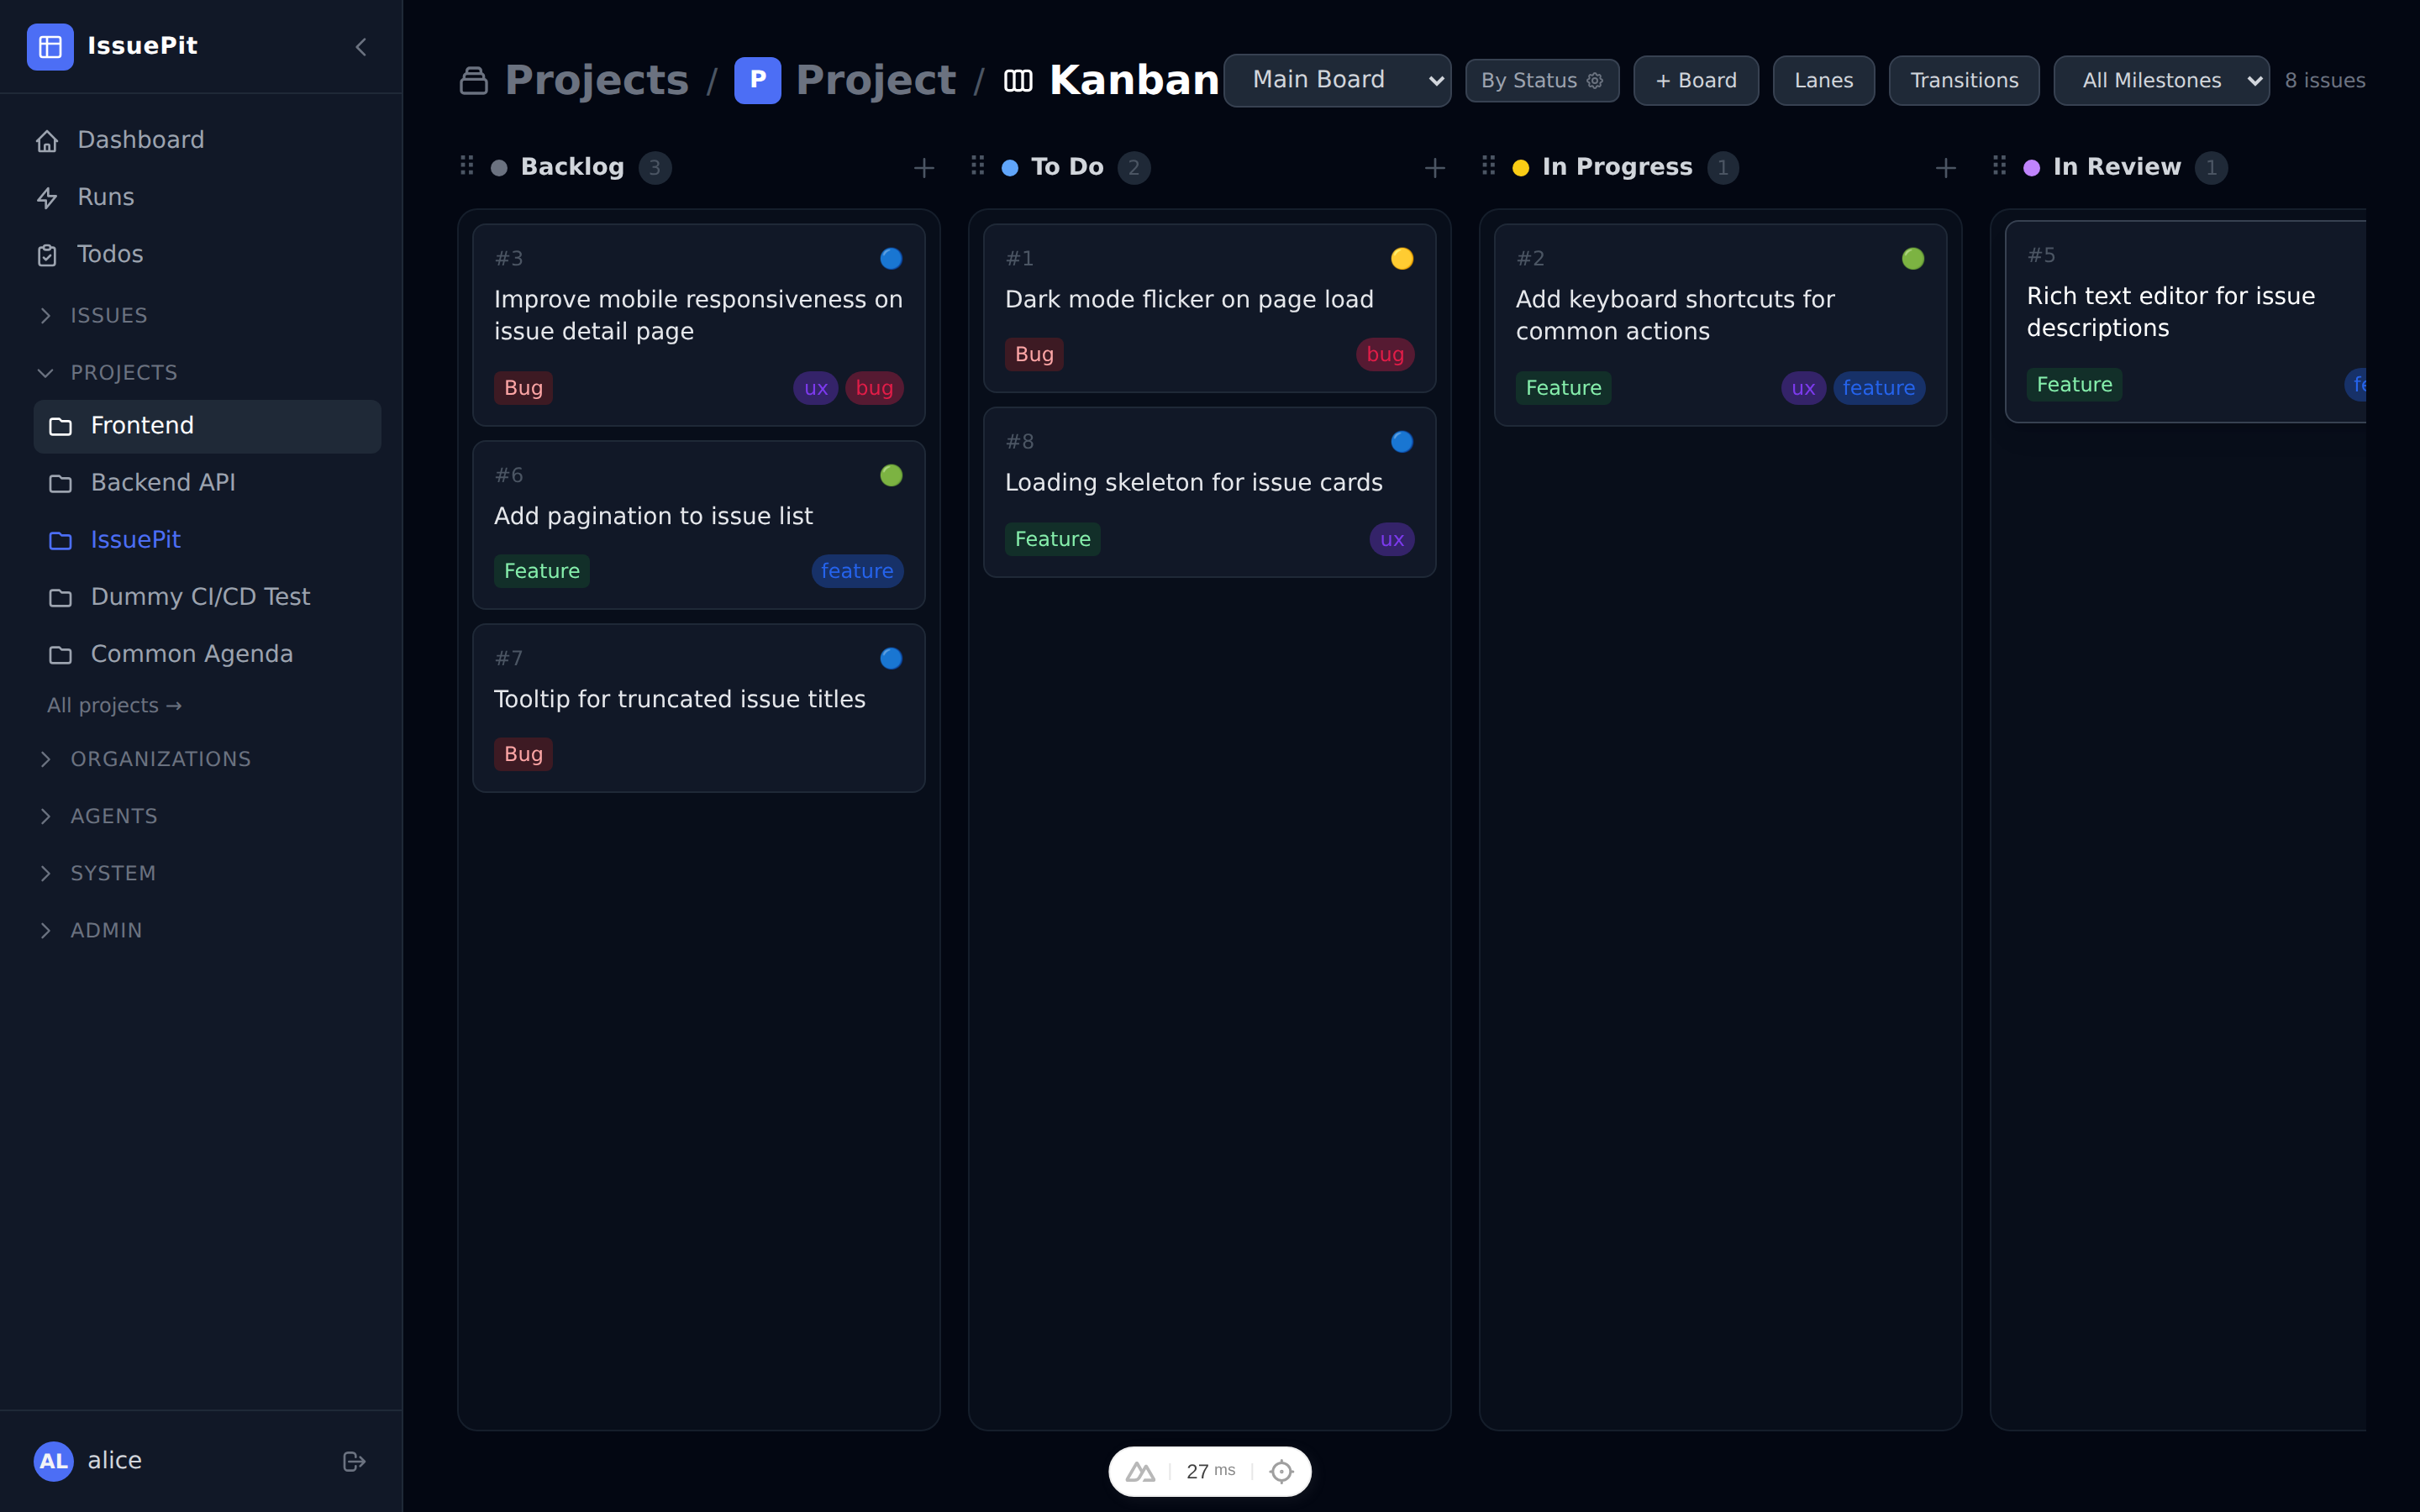Click the performance latency mountain icon
This screenshot has height=1512, width=2420.
(x=1142, y=1470)
